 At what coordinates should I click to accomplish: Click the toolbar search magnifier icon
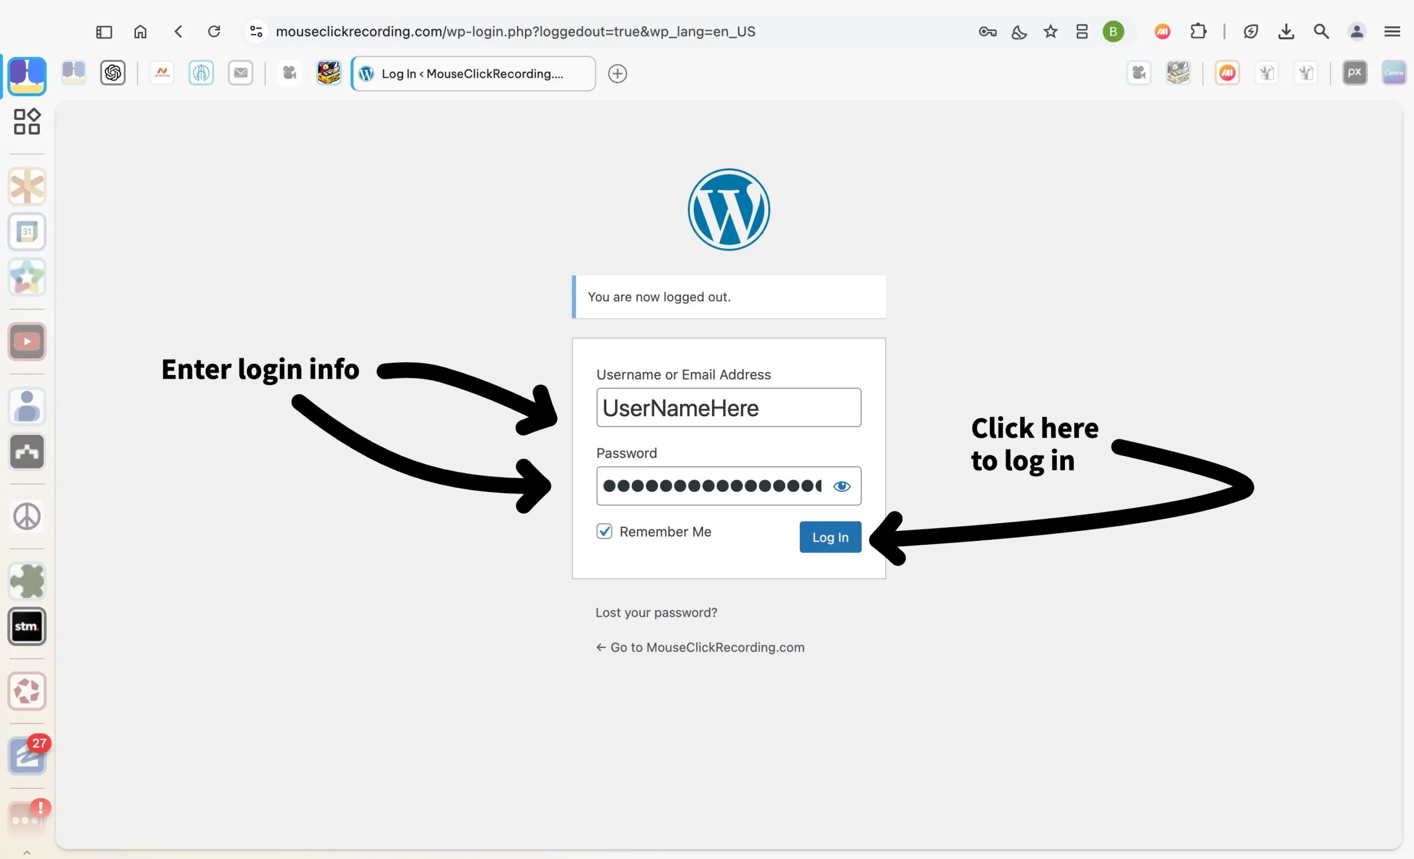click(1321, 31)
